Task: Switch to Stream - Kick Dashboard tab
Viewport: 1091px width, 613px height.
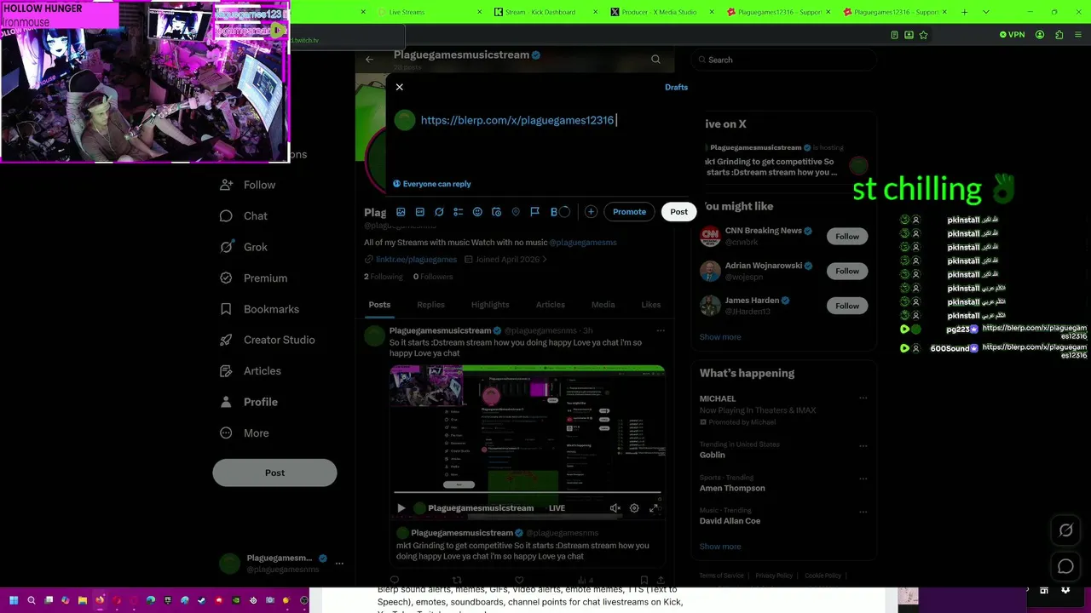Action: (541, 12)
